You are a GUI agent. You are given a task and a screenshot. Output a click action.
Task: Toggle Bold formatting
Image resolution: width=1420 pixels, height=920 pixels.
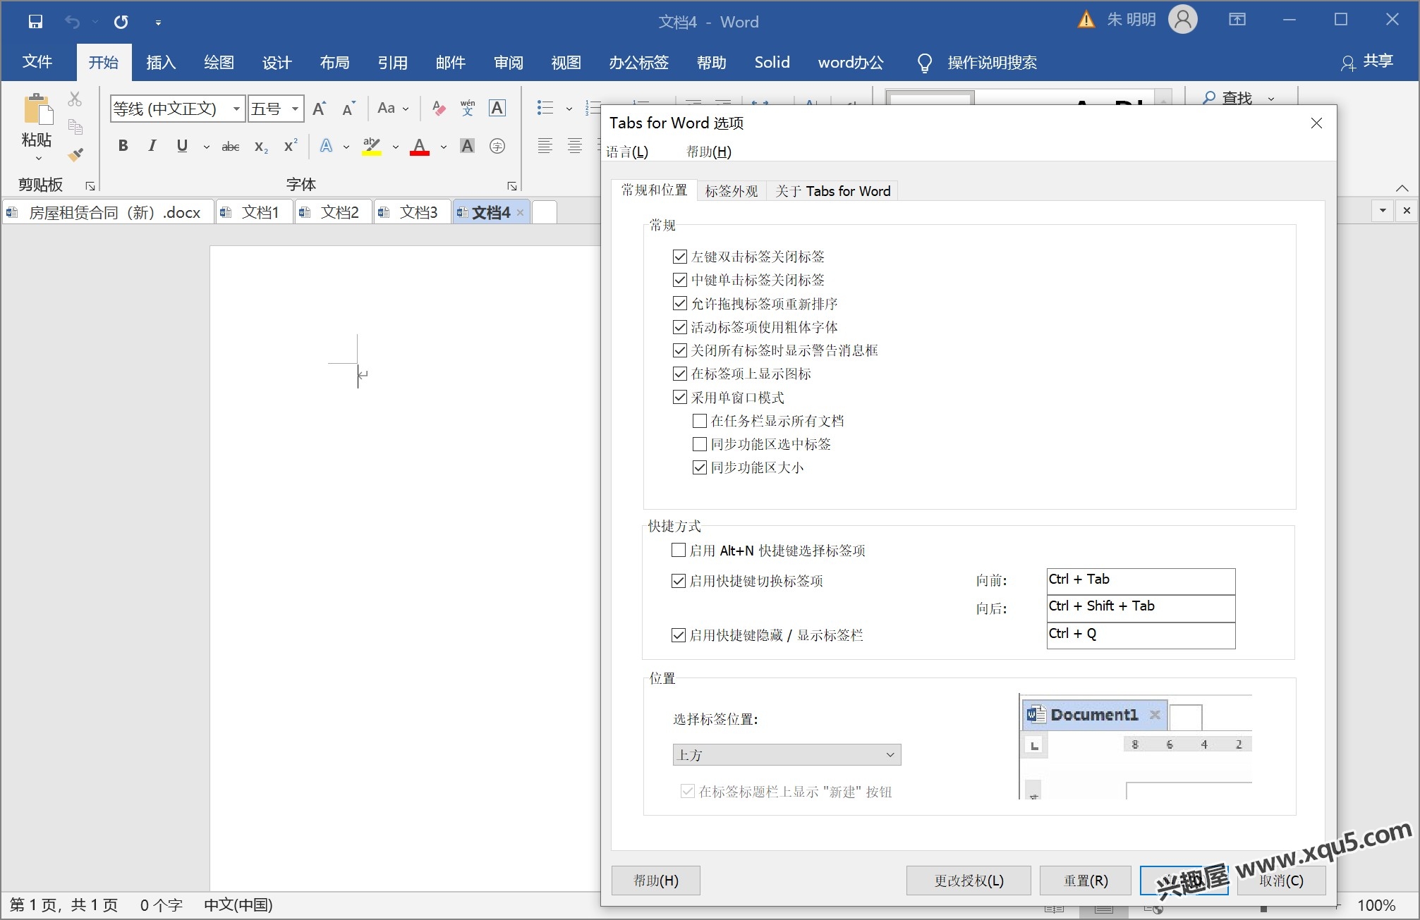123,146
